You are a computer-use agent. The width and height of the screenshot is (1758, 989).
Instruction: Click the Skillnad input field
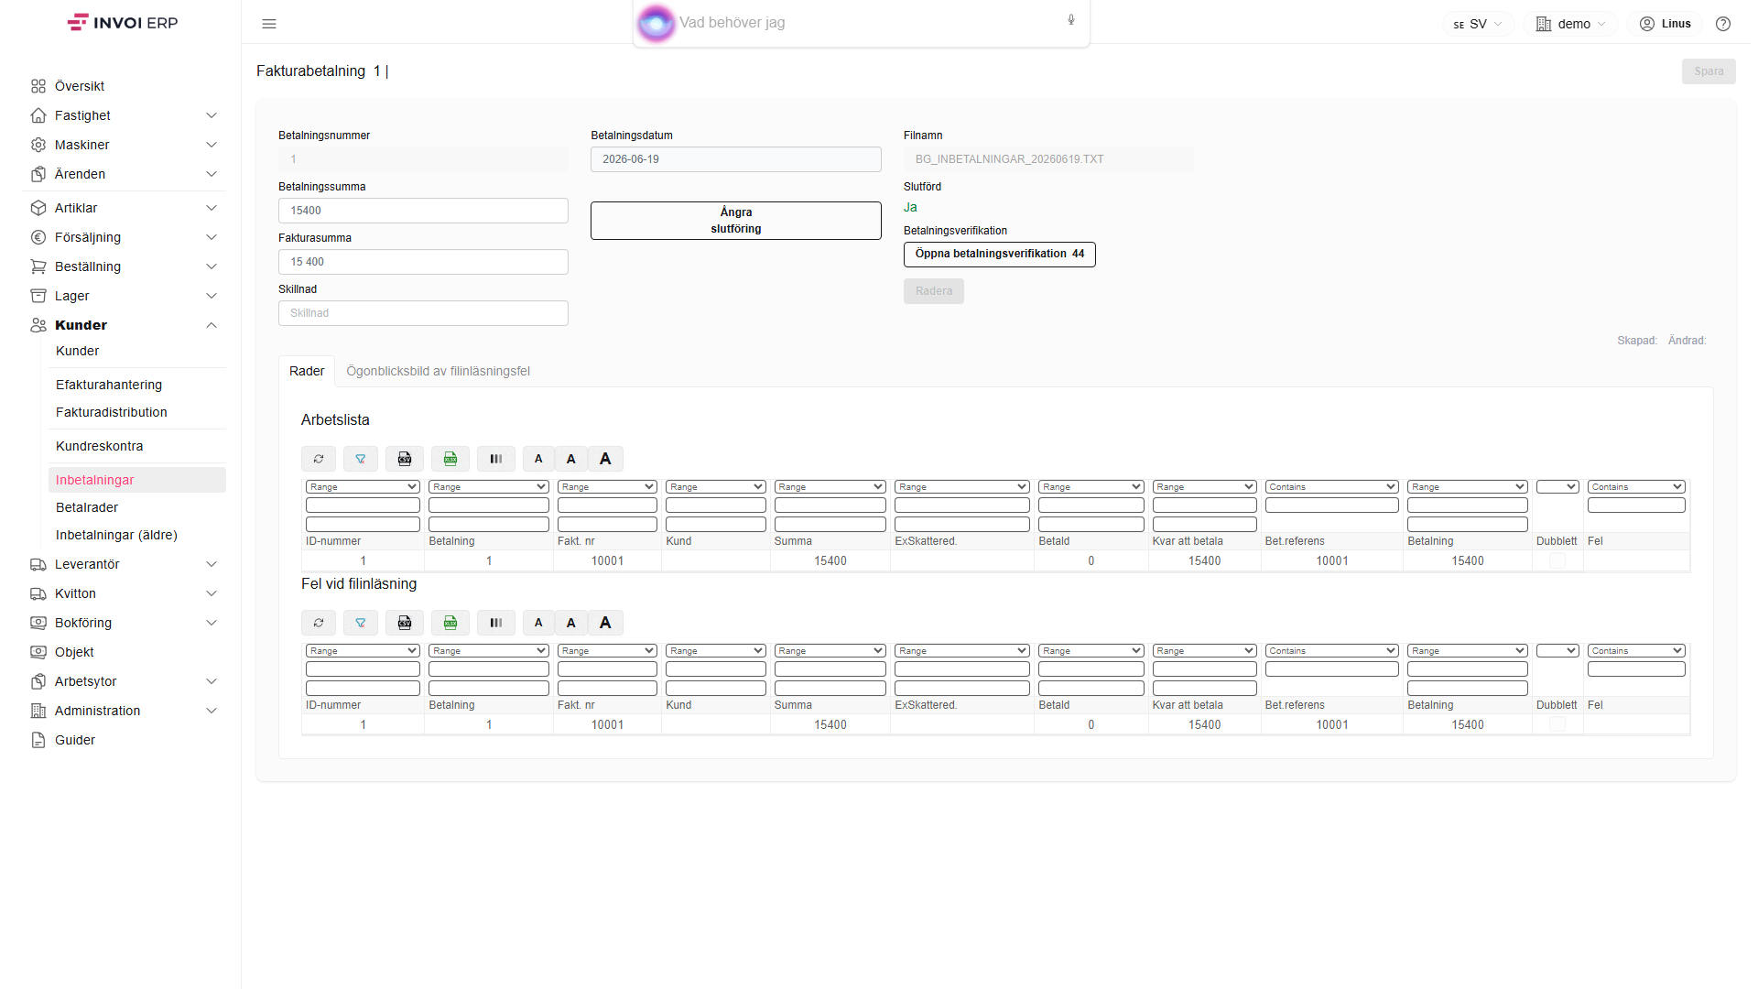coord(423,313)
